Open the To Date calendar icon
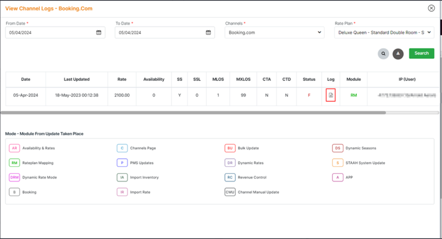Viewport: 442px width, 239px height. (x=208, y=33)
